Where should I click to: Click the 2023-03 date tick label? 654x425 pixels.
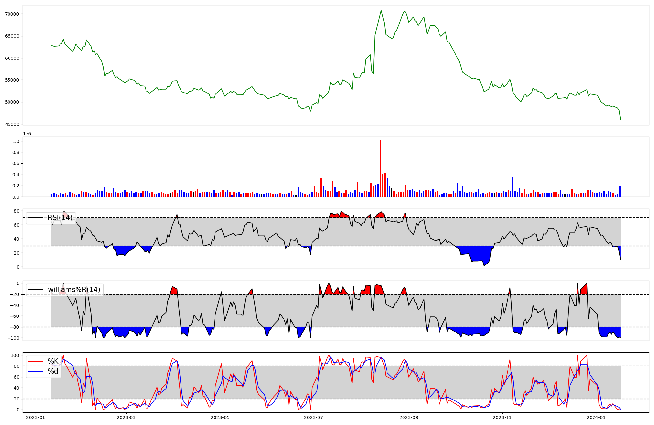pos(126,417)
